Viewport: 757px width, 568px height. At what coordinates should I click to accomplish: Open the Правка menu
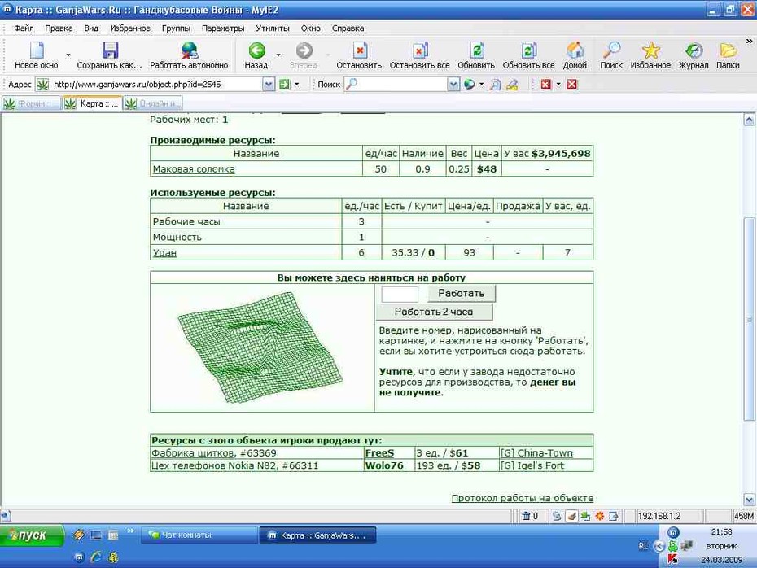click(x=59, y=28)
